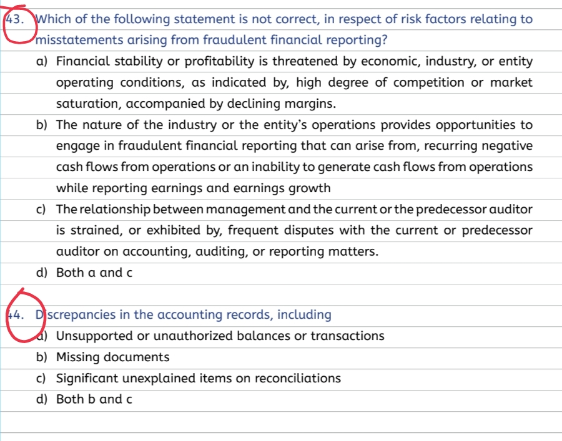Click the "Discrepancies in the accounting records" heading
The width and height of the screenshot is (562, 441).
184,315
